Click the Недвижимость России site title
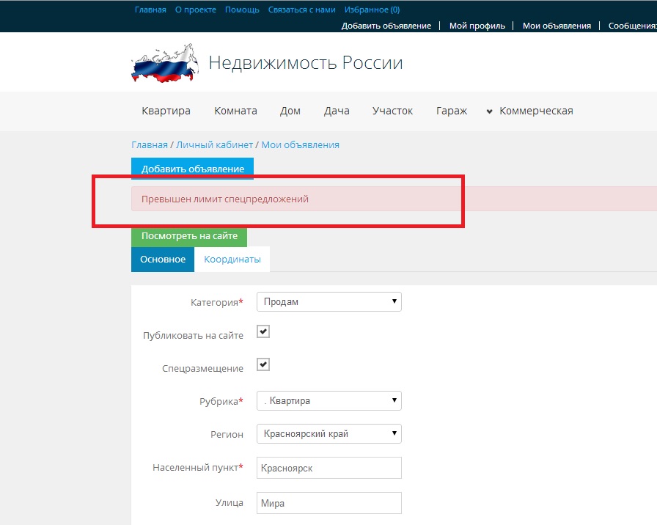Image resolution: width=657 pixels, height=525 pixels. pos(306,63)
